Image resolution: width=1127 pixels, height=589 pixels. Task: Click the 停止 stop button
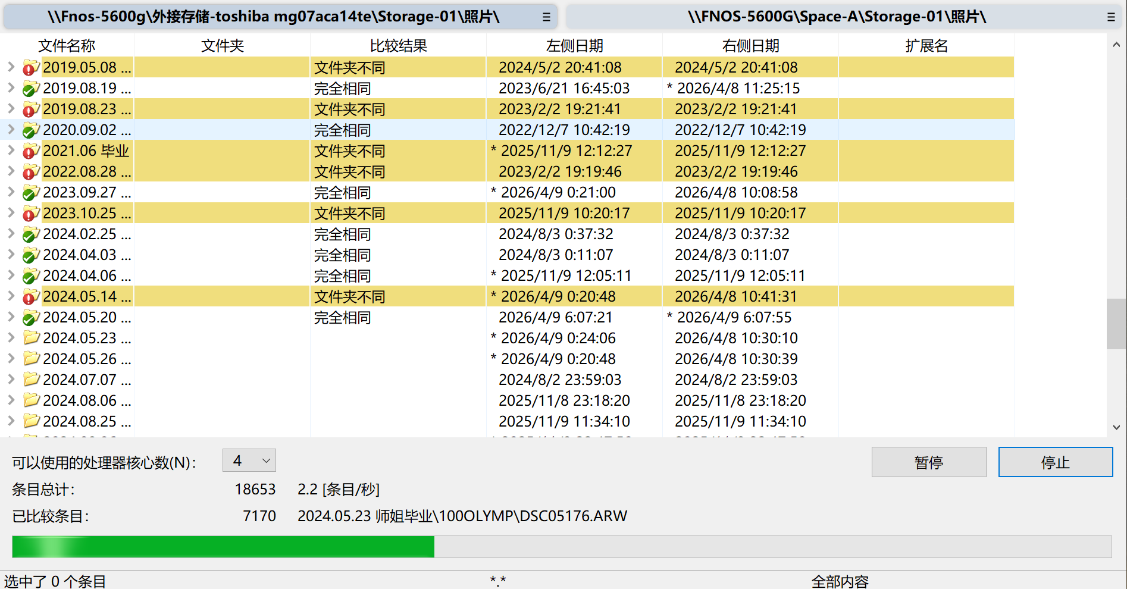[1055, 462]
